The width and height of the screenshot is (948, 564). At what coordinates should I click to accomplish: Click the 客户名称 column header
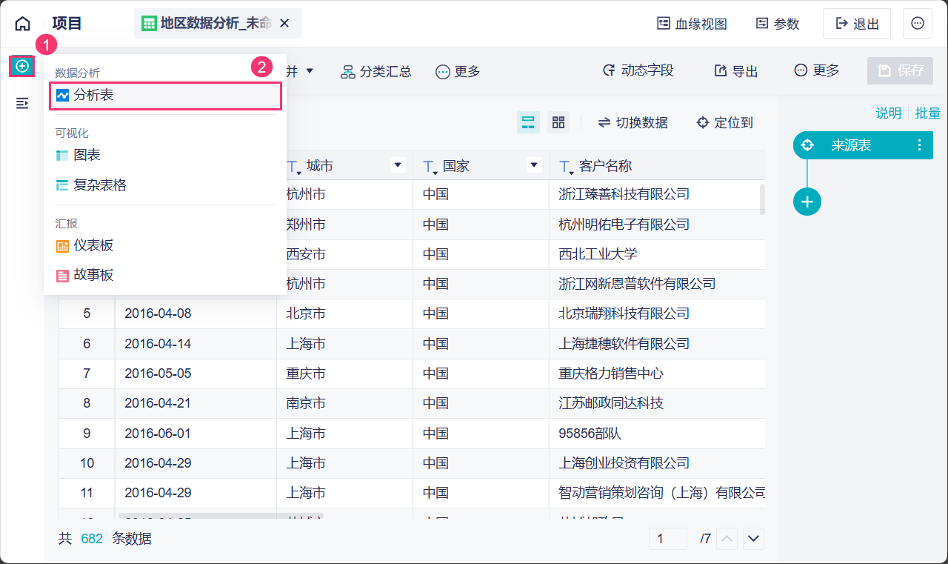point(657,166)
